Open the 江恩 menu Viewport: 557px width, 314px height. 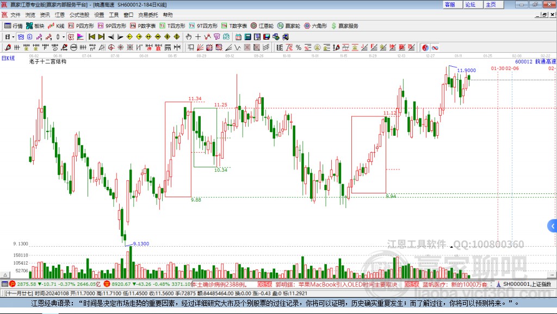click(x=60, y=15)
